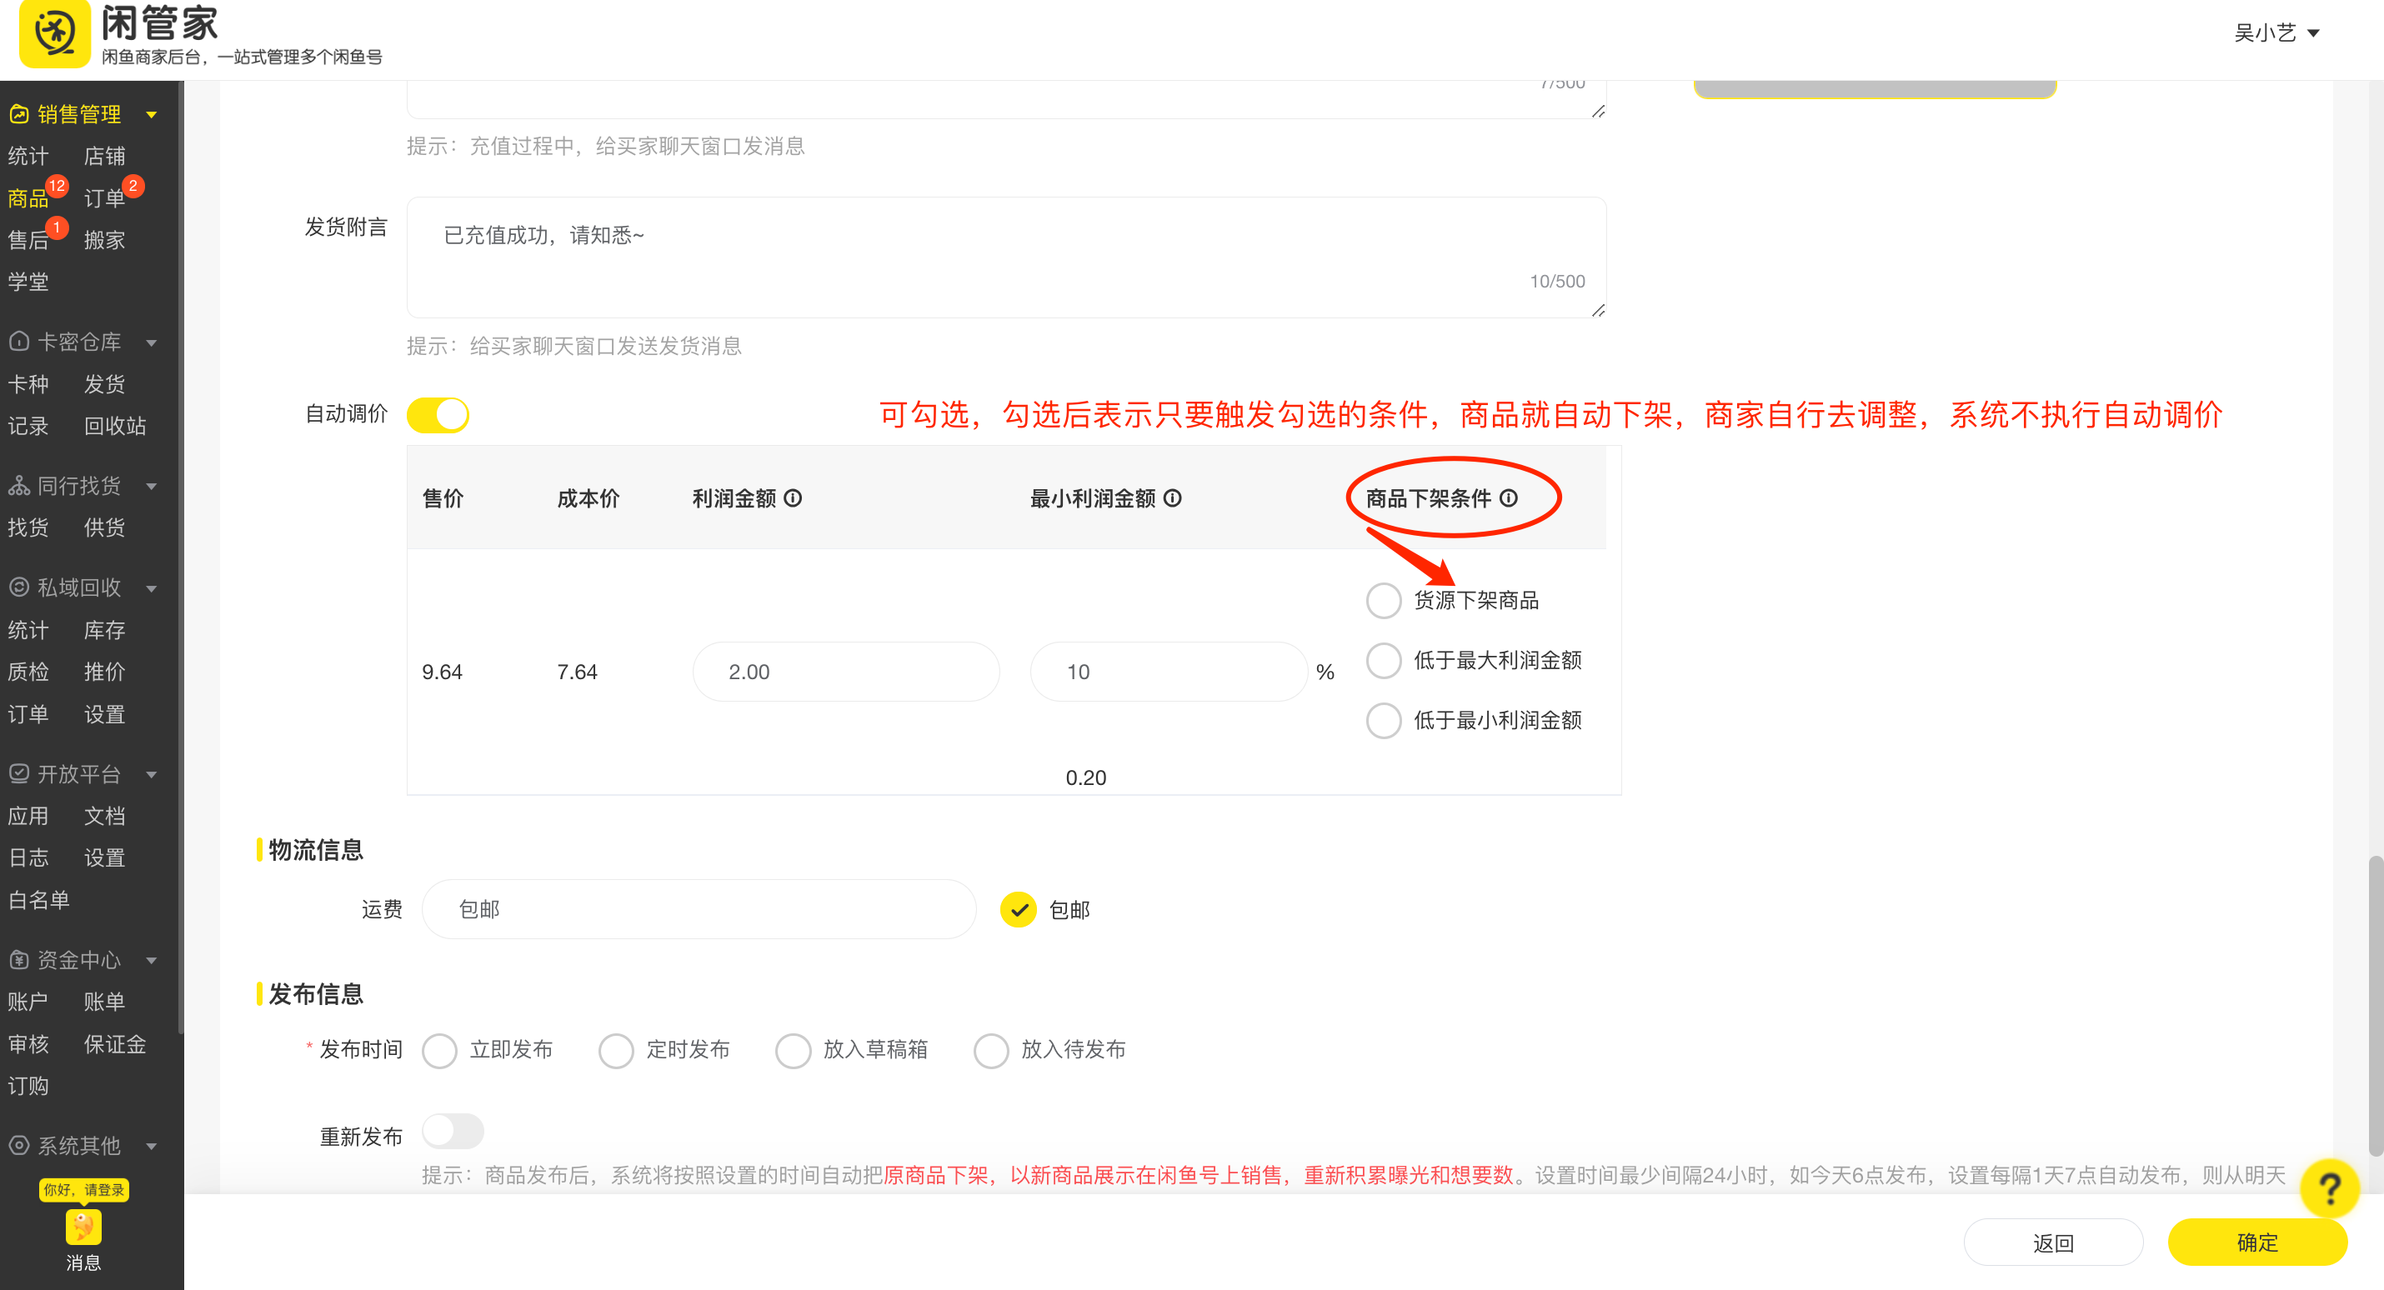
Task: Enable the 重新发布 toggle
Action: 453,1131
